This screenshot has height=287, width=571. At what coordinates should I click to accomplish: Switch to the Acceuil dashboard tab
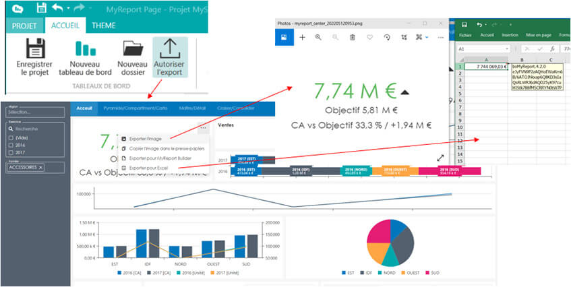[84, 108]
